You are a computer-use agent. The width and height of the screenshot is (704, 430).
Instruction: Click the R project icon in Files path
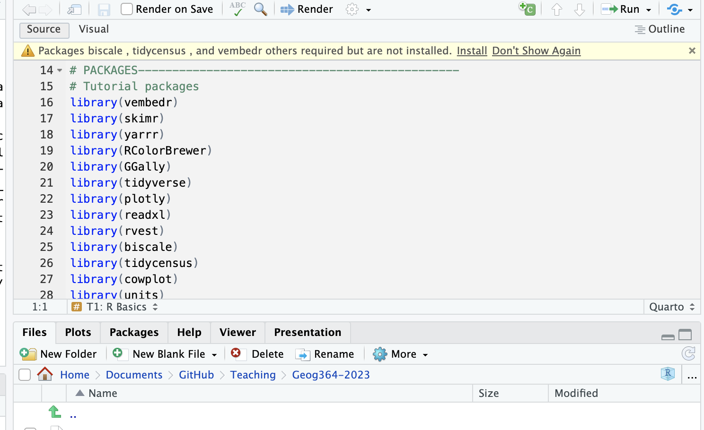[x=668, y=374]
